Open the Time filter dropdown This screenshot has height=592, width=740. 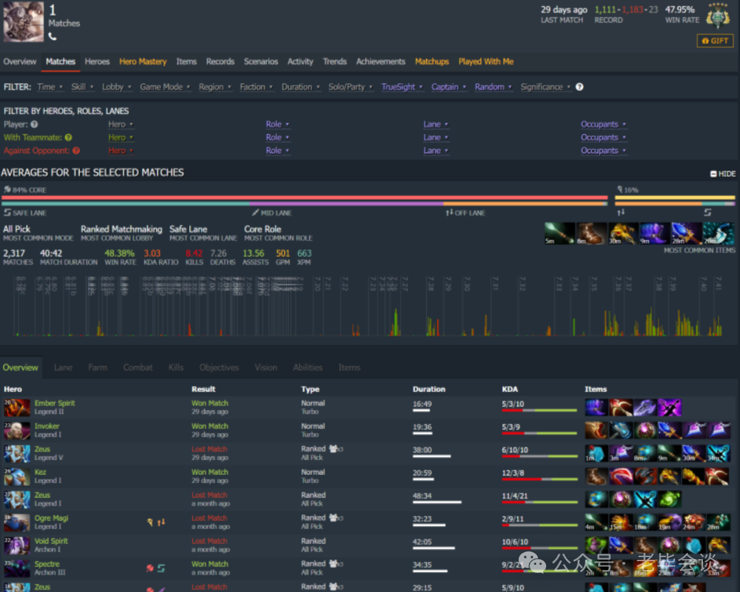point(50,87)
